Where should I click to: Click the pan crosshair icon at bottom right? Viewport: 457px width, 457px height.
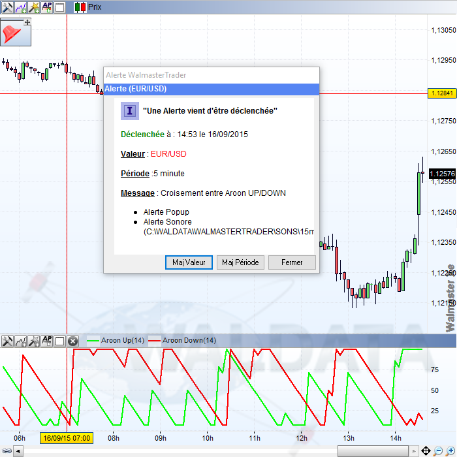(x=426, y=451)
